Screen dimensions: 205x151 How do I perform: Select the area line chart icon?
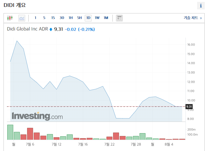pyautogui.click(x=22, y=18)
